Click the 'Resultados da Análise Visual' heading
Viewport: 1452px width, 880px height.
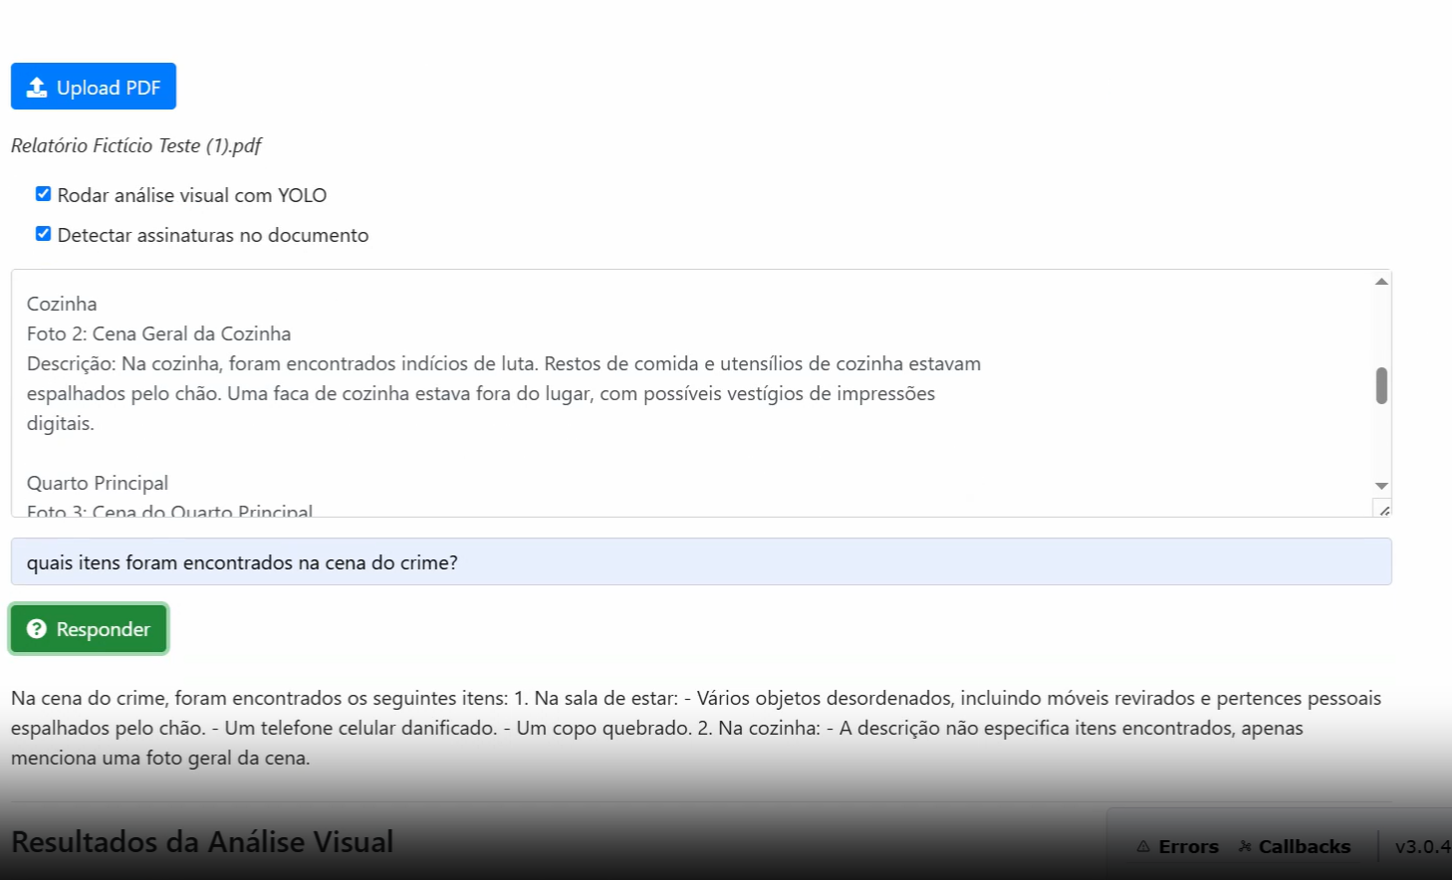tap(202, 842)
